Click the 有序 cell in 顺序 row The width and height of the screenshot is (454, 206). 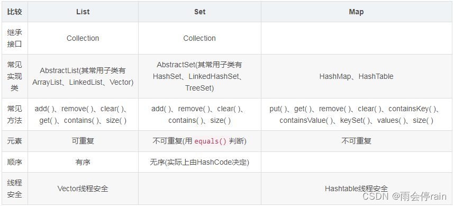point(83,162)
